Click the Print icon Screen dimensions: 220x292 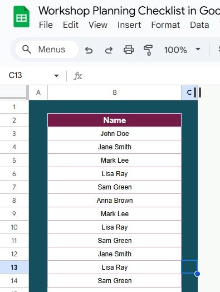point(129,50)
